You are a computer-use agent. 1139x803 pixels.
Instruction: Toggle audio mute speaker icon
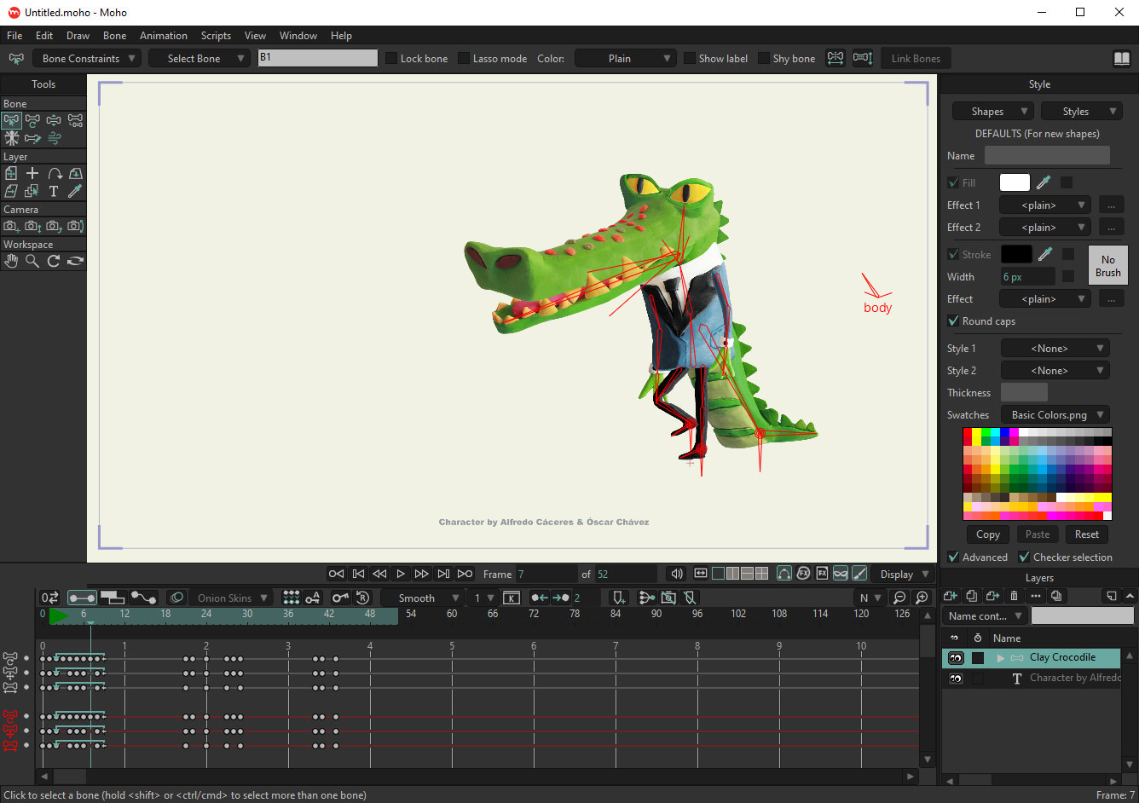(677, 574)
